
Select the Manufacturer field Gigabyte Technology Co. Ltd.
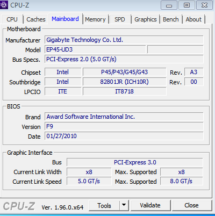124,40
